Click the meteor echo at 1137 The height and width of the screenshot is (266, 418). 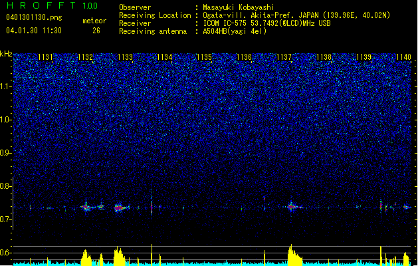(294, 207)
